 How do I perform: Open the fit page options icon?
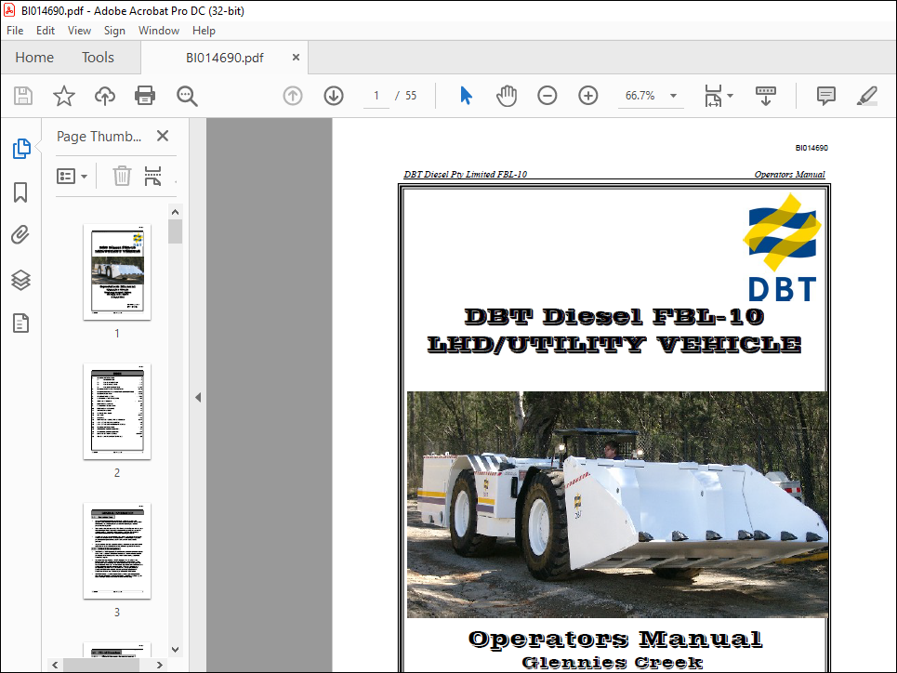tap(713, 96)
